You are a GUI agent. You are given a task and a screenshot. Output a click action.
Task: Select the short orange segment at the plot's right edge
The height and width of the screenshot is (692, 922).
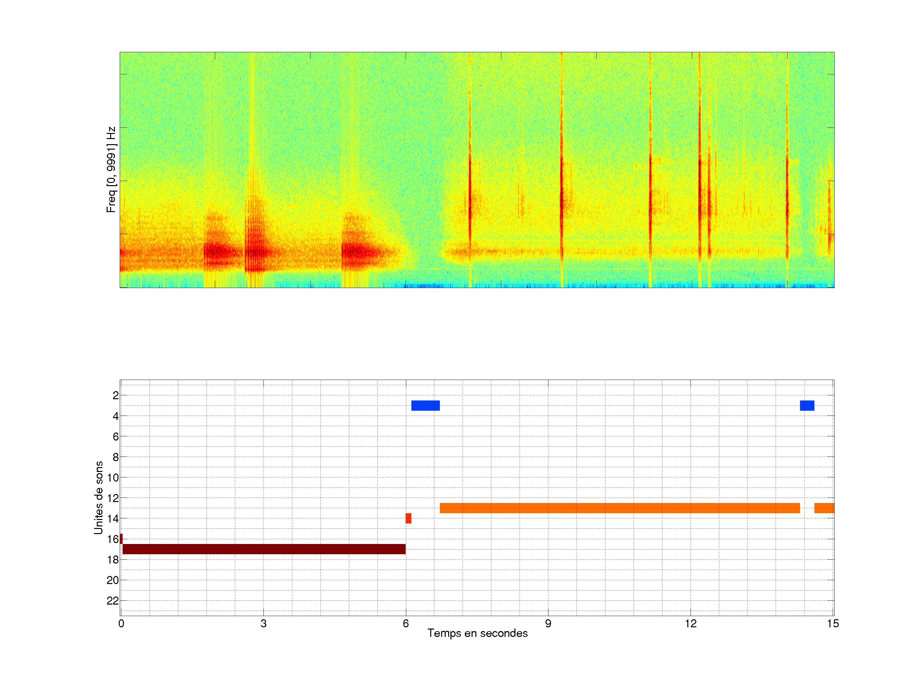(824, 508)
